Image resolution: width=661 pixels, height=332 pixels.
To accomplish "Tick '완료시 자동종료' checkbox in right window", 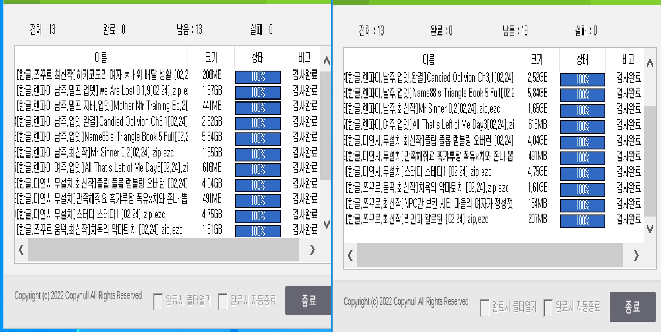I will pos(548,307).
